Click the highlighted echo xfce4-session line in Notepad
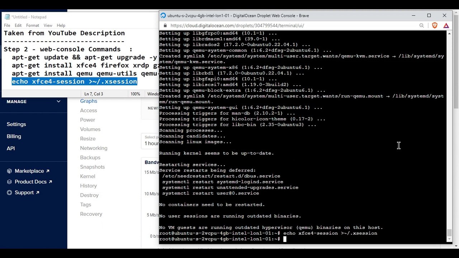 (x=74, y=81)
